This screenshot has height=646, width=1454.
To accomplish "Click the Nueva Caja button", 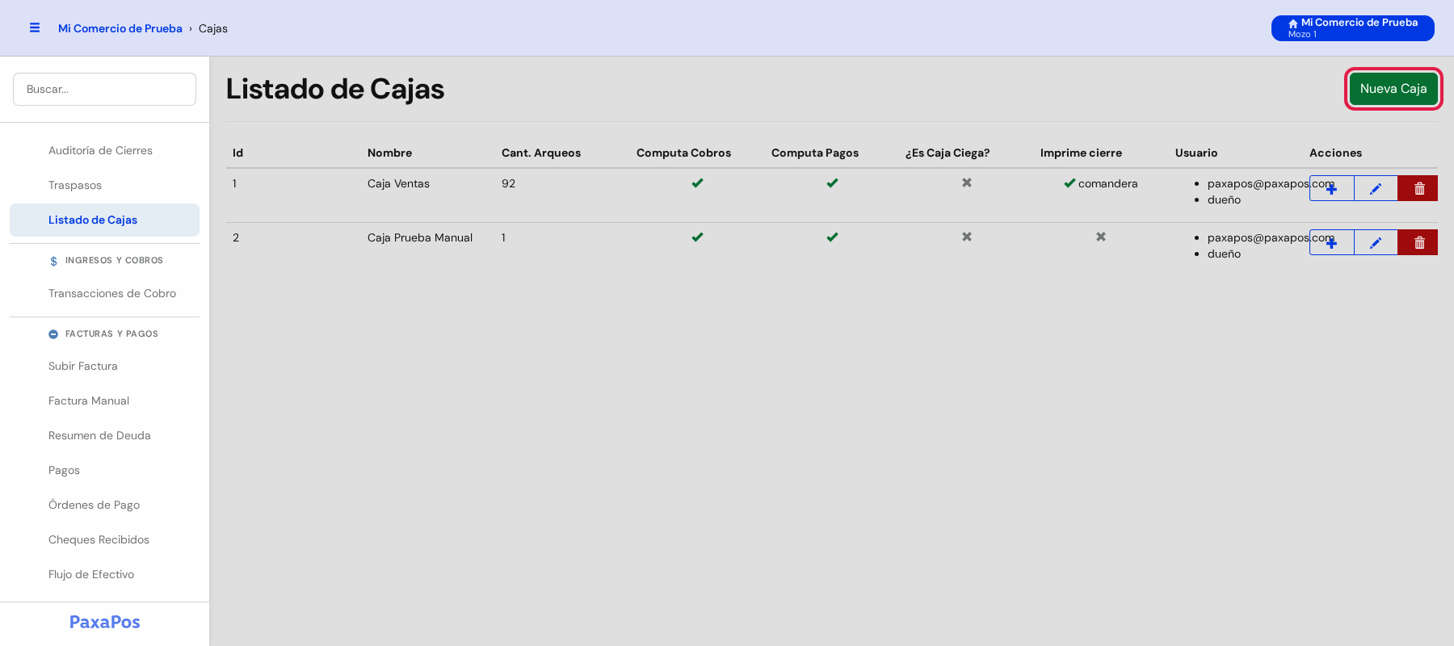I will point(1393,89).
